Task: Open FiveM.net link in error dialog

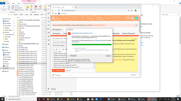Action: [97, 40]
